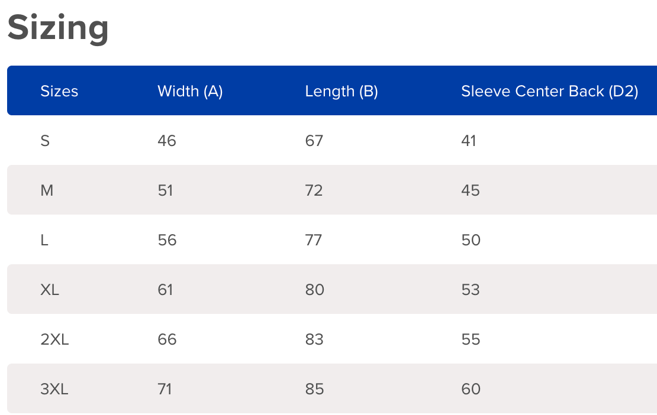Select sleeve value 41 for size S
The width and height of the screenshot is (657, 415).
(x=469, y=141)
